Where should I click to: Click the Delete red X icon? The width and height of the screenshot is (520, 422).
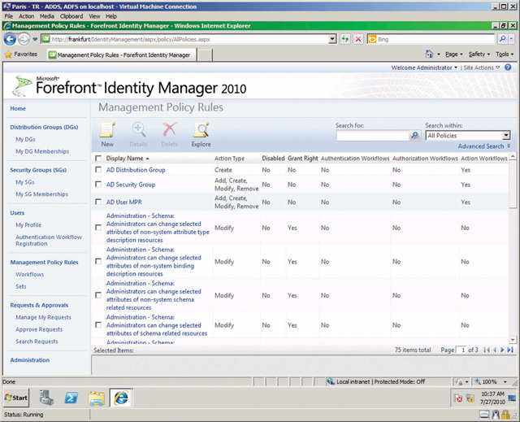click(170, 130)
